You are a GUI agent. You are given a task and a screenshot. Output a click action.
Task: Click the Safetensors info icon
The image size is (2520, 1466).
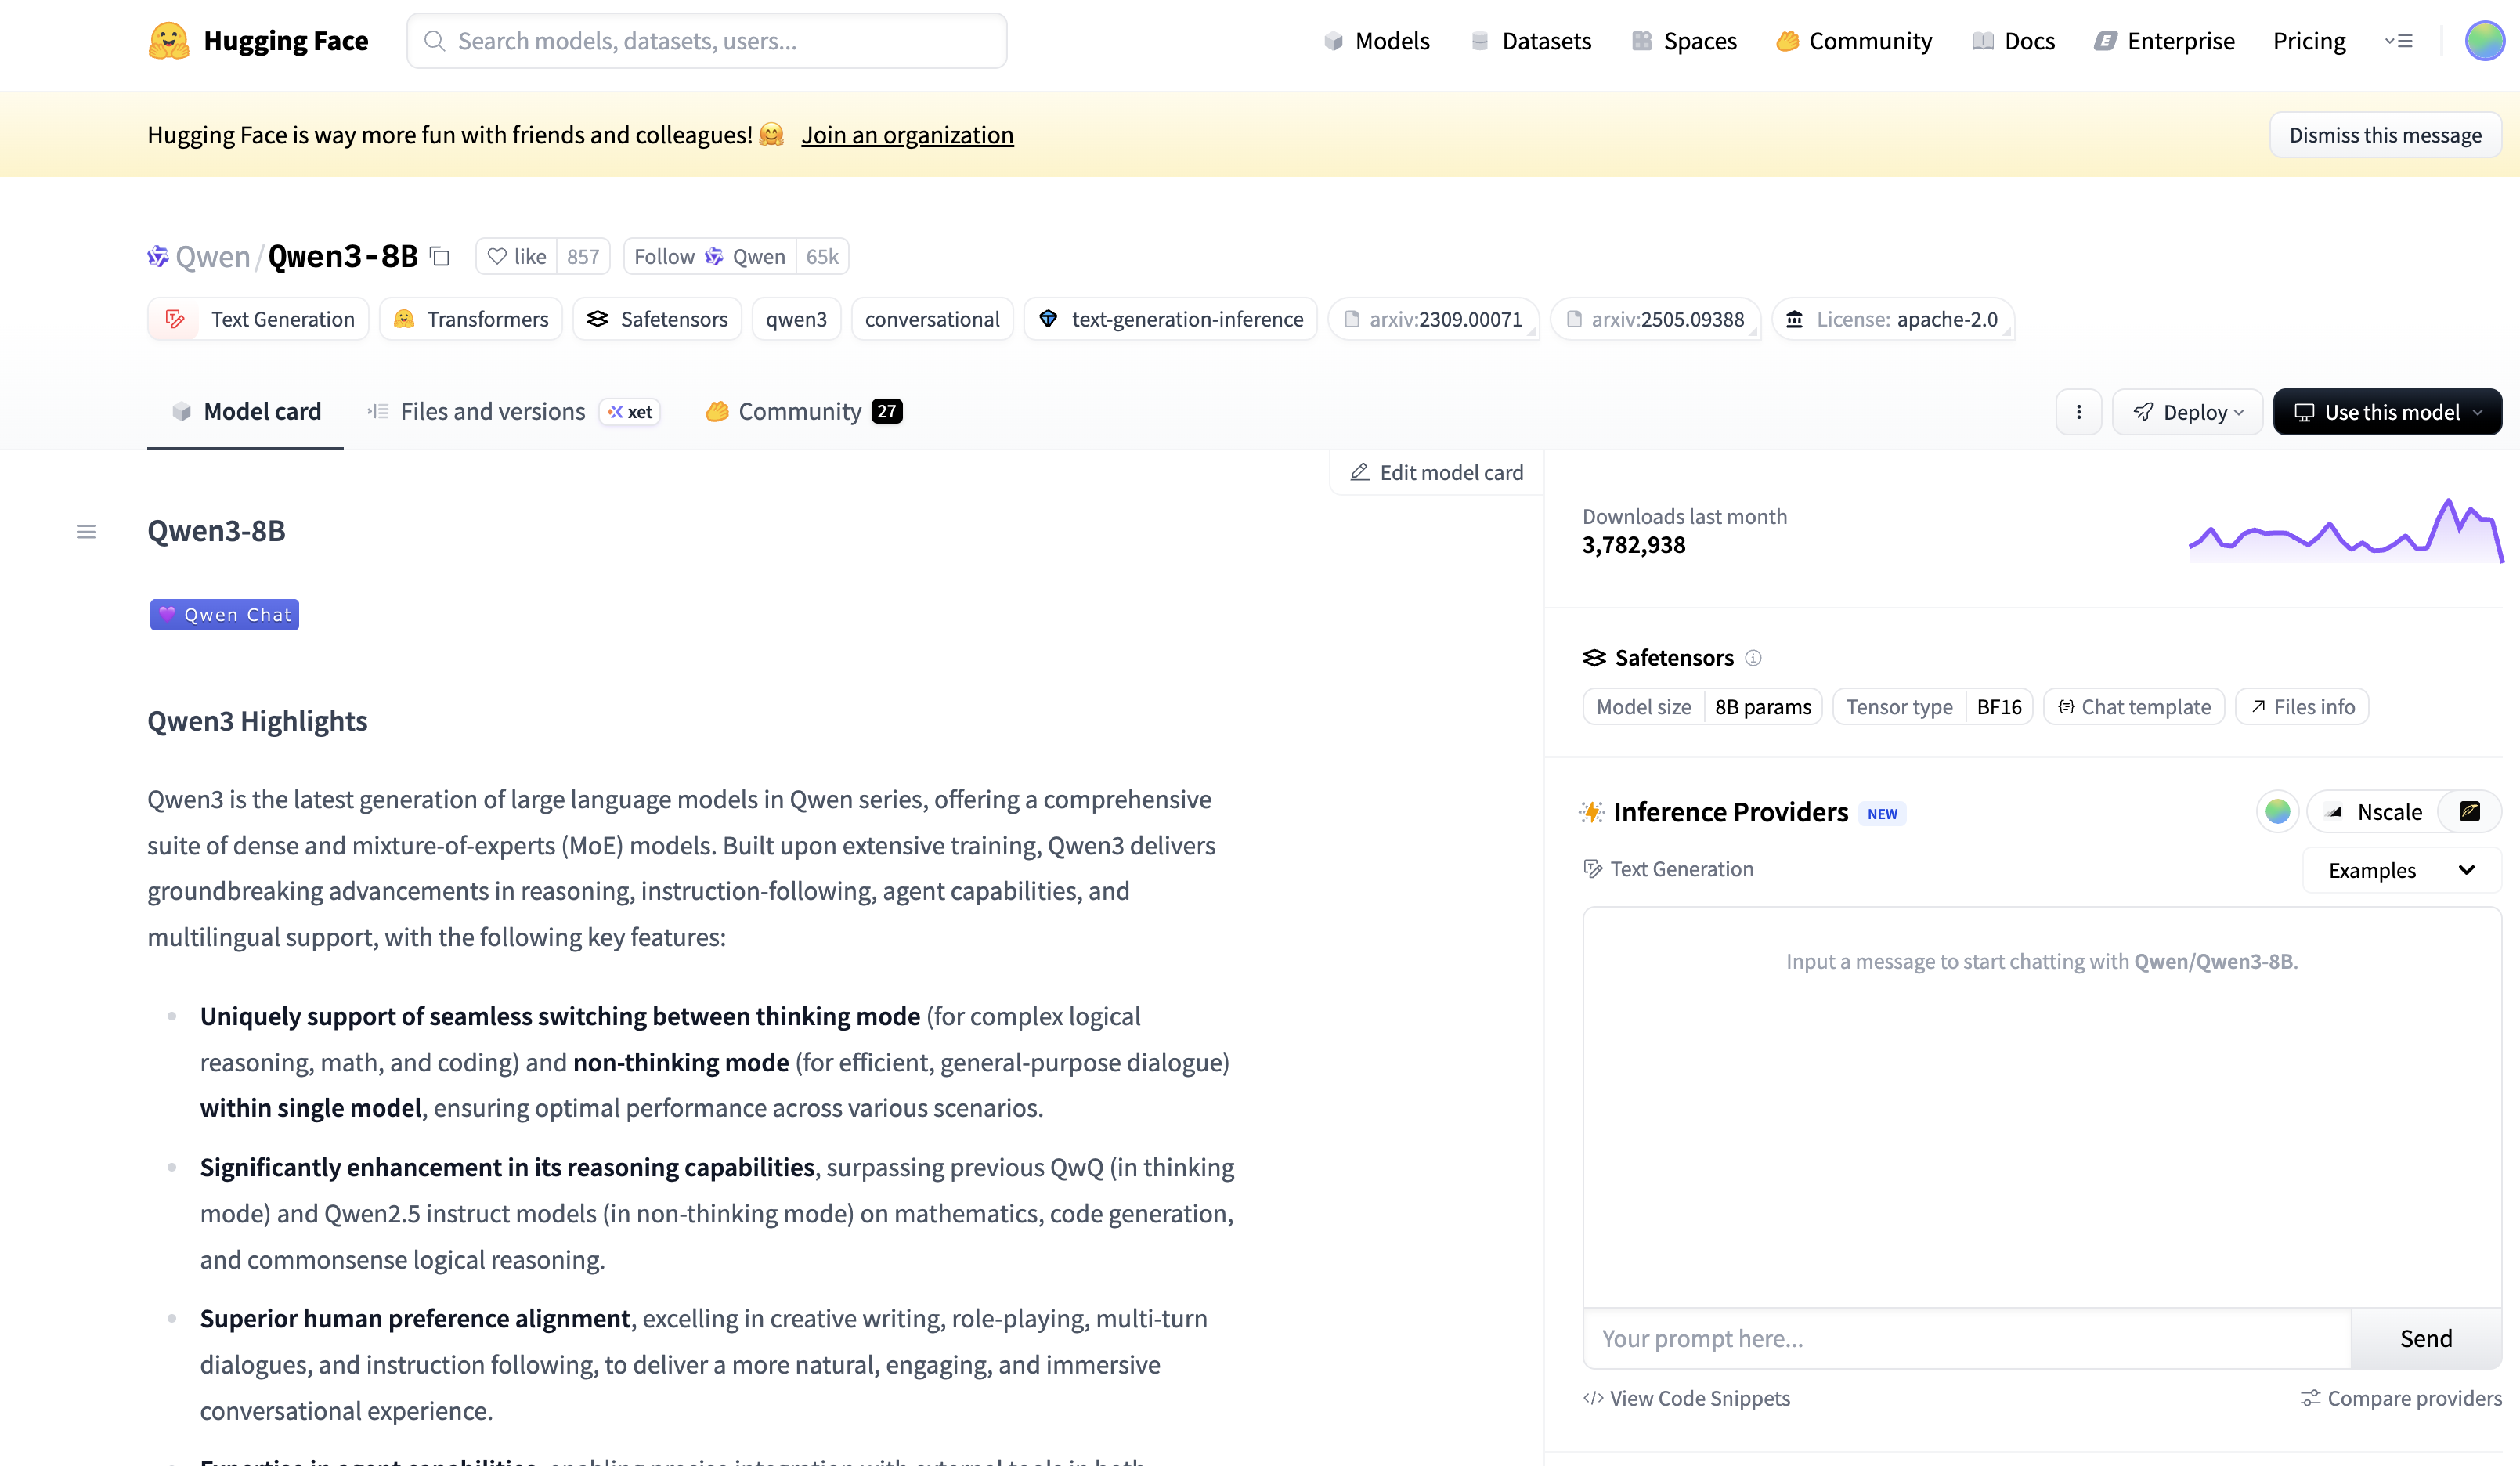(1753, 658)
